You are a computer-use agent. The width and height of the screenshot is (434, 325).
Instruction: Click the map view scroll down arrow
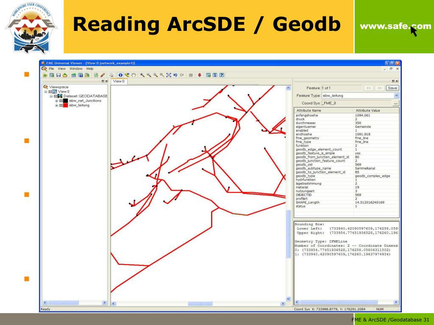point(288,299)
